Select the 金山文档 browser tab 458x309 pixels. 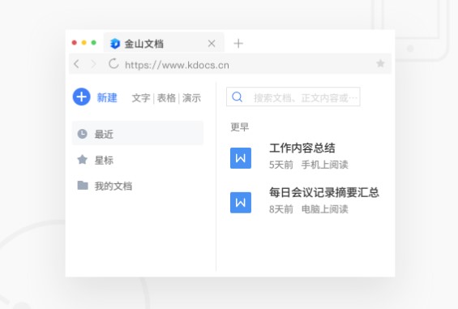point(164,43)
